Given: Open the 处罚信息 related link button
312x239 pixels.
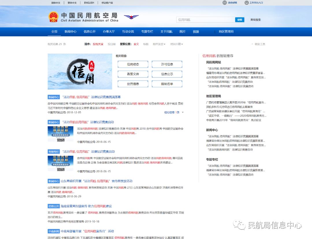Looking at the screenshot, I should point(133,84).
